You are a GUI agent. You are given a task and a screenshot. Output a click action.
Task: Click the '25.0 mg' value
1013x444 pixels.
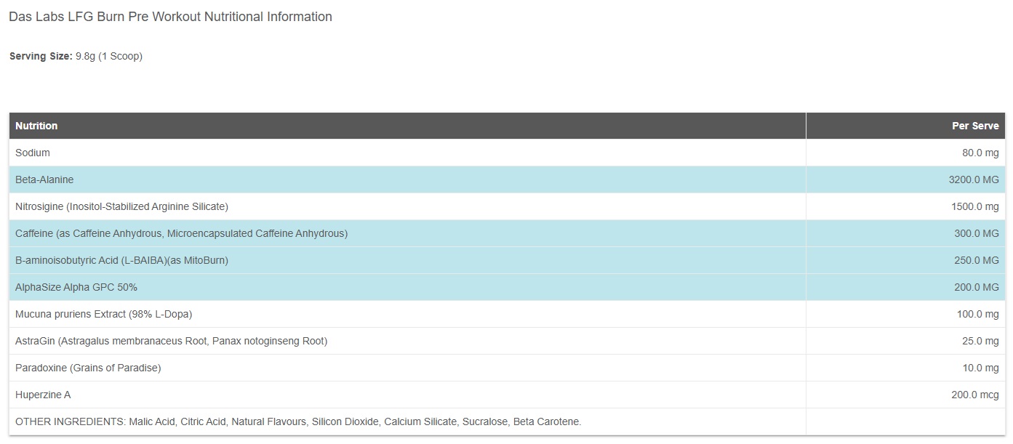click(x=981, y=341)
